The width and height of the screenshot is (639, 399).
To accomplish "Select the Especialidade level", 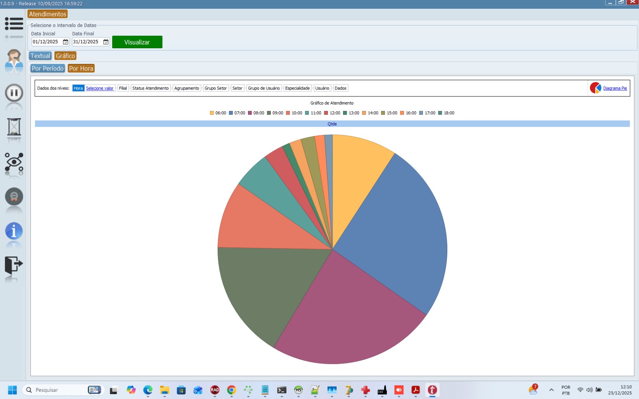I will (297, 88).
